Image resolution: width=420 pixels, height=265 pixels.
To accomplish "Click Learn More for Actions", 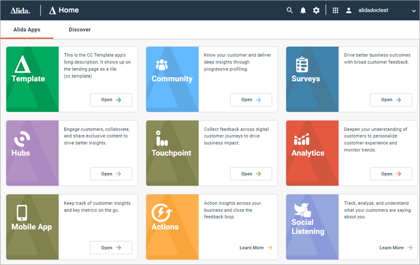I will pyautogui.click(x=256, y=248).
